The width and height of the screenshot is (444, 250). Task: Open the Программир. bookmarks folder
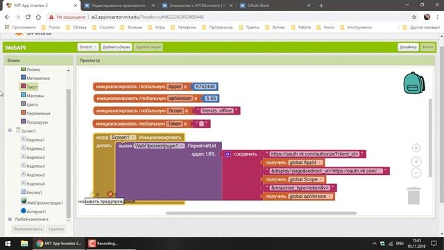pyautogui.click(x=217, y=27)
